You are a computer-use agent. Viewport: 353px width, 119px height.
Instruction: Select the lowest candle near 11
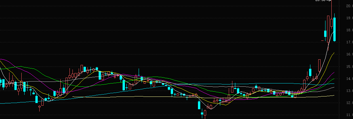205,114
